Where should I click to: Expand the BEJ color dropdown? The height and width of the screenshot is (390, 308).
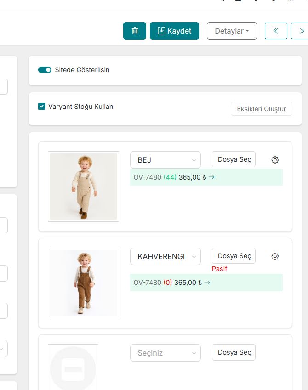click(165, 160)
